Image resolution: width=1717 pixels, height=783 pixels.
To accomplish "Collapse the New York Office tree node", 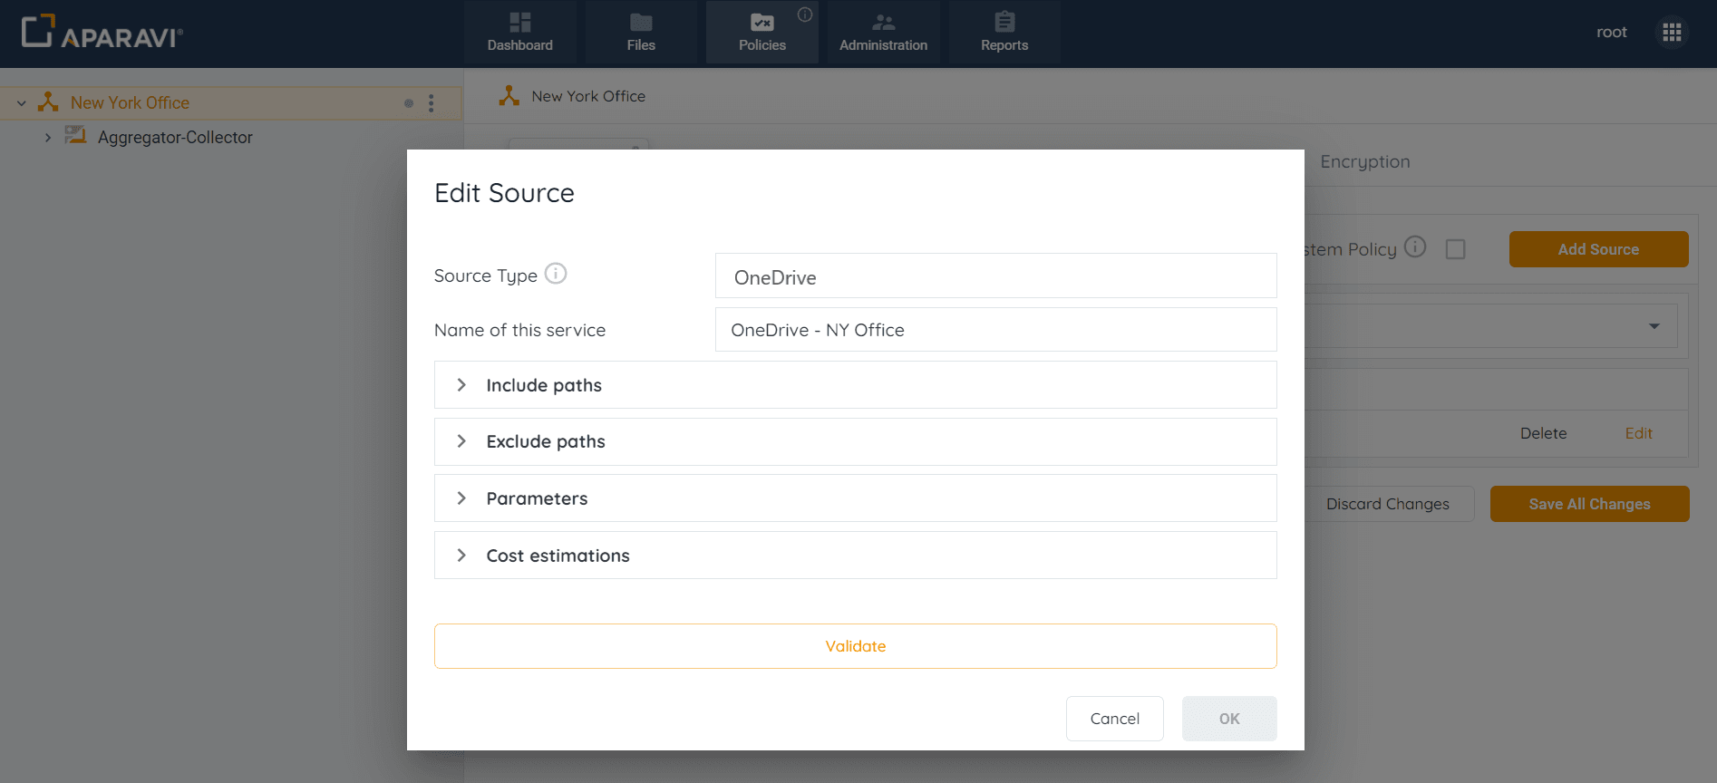I will (22, 103).
